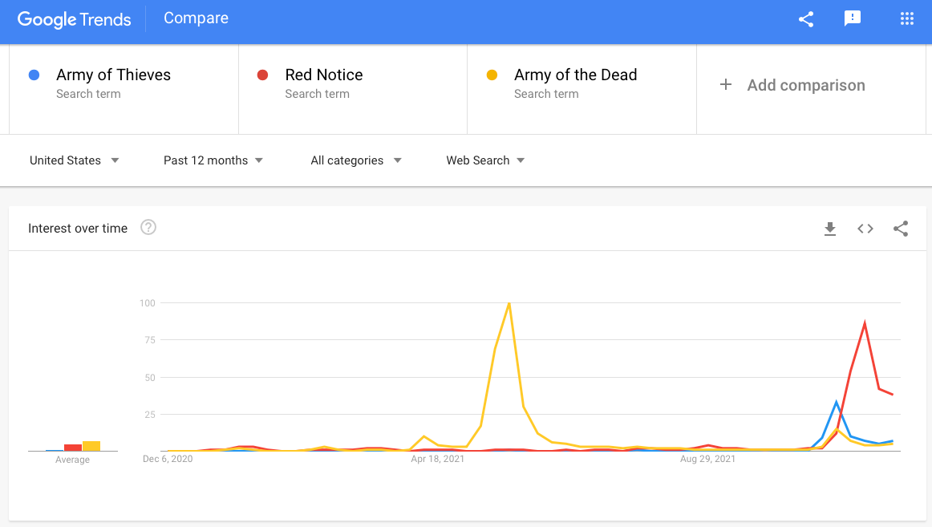The image size is (932, 527).
Task: Click the share icon in the blue header
Action: click(x=806, y=19)
